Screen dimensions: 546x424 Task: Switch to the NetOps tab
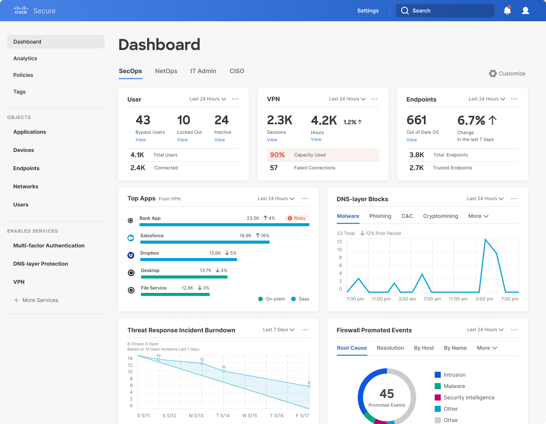pyautogui.click(x=166, y=71)
